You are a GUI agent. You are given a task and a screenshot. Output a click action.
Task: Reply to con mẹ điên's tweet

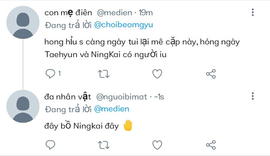pyautogui.click(x=53, y=74)
